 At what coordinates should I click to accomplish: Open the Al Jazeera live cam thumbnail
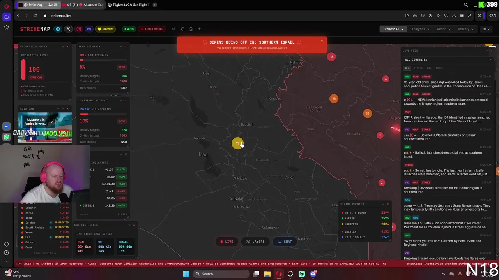click(x=45, y=128)
